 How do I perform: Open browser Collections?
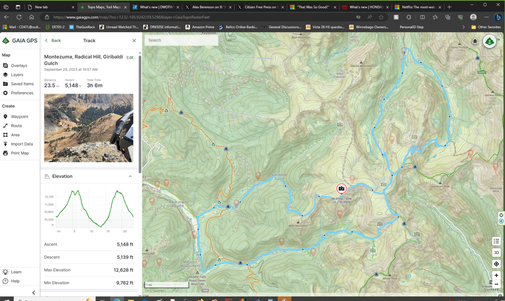click(x=448, y=17)
